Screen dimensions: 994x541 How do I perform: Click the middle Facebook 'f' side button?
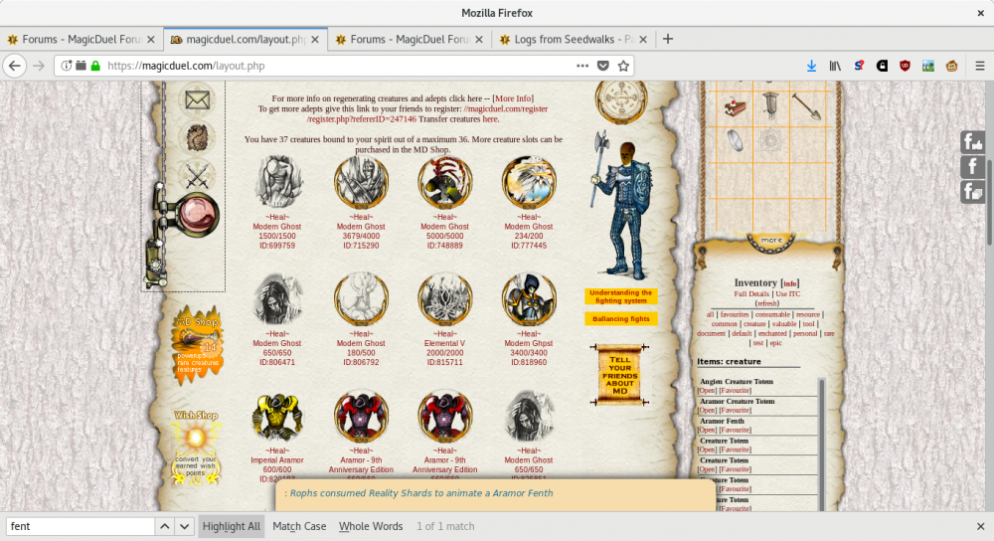tap(972, 166)
